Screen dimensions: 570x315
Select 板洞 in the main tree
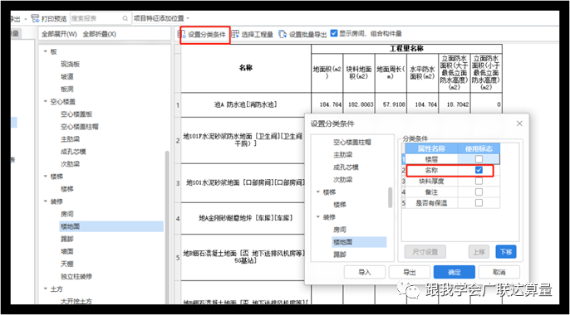point(66,90)
